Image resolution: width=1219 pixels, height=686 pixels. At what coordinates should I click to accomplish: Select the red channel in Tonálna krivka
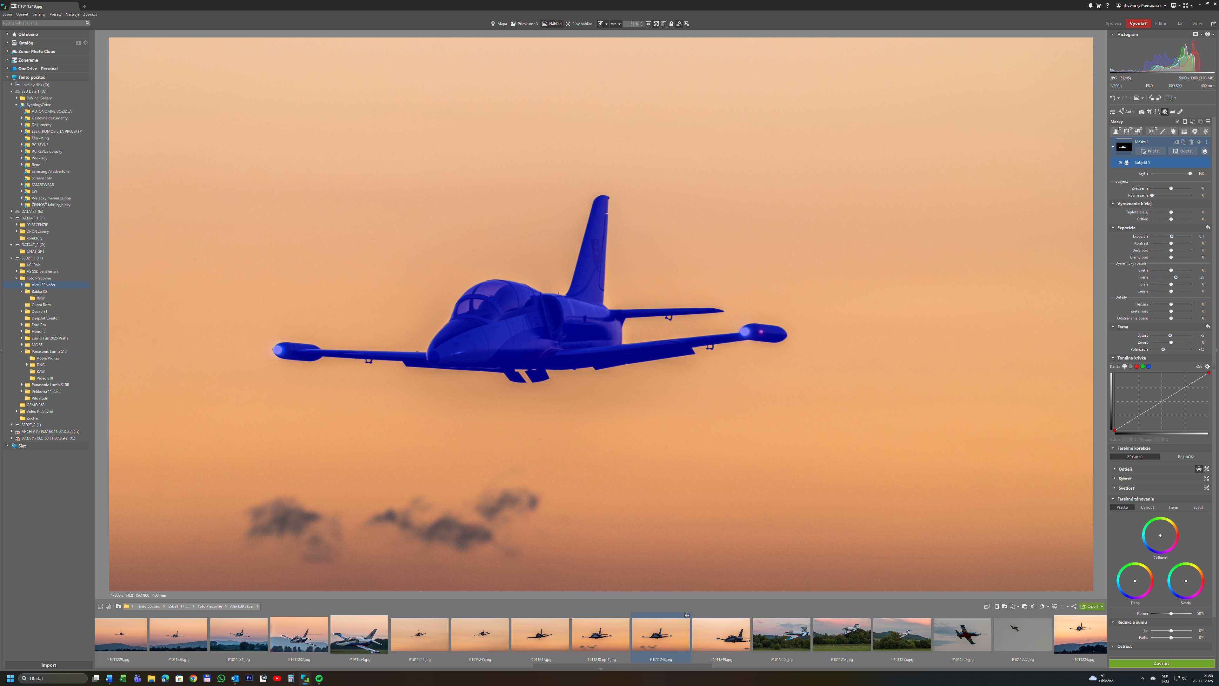[1136, 367]
